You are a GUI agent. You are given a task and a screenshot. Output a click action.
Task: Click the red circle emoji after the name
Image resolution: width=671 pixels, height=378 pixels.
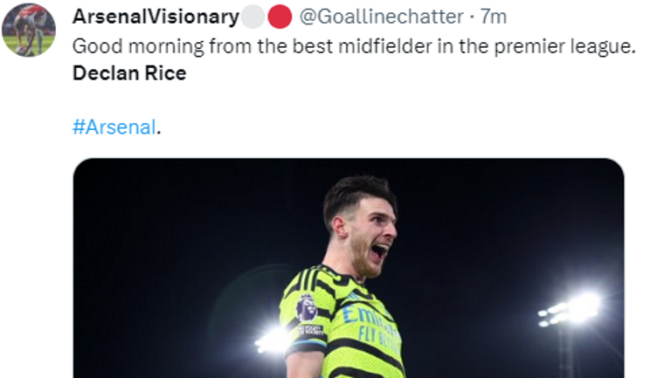tap(279, 17)
